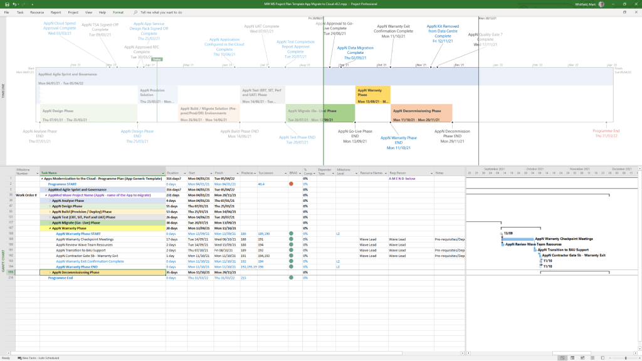Open the Resource ribbon tab

coord(37,12)
